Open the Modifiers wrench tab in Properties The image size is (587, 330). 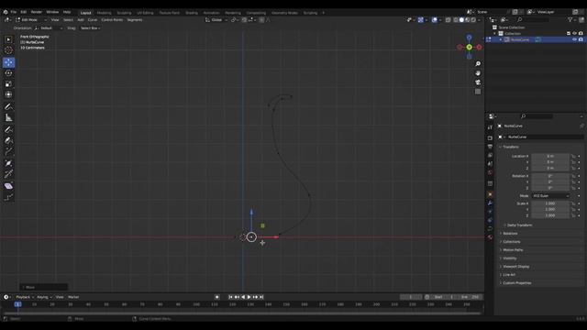click(490, 203)
